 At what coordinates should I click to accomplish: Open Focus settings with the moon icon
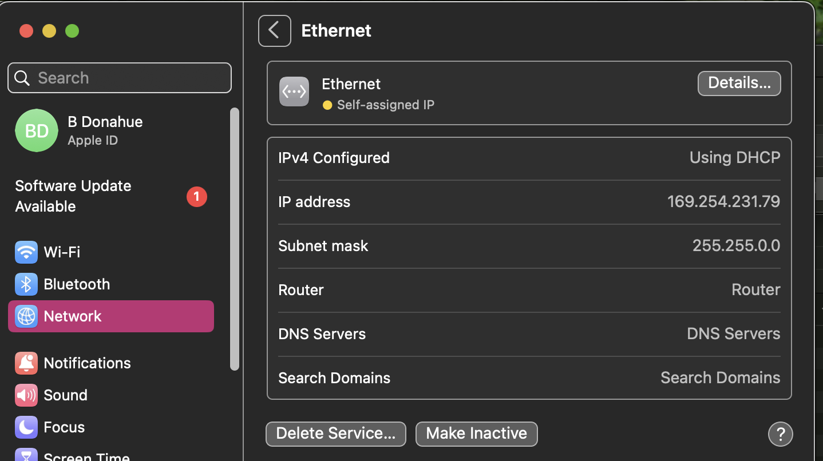click(25, 427)
